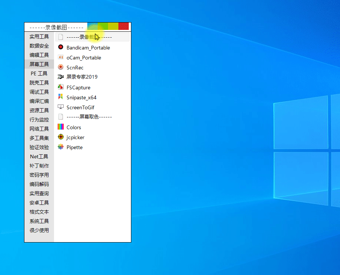Show the Net工具 category
340x275 pixels.
click(39, 157)
